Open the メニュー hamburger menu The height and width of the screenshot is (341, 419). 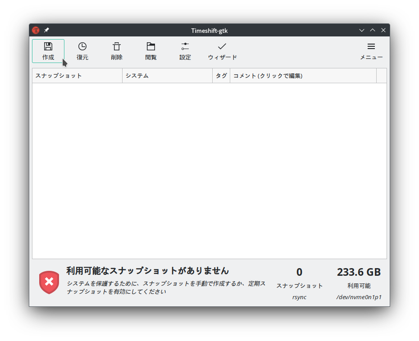click(371, 51)
